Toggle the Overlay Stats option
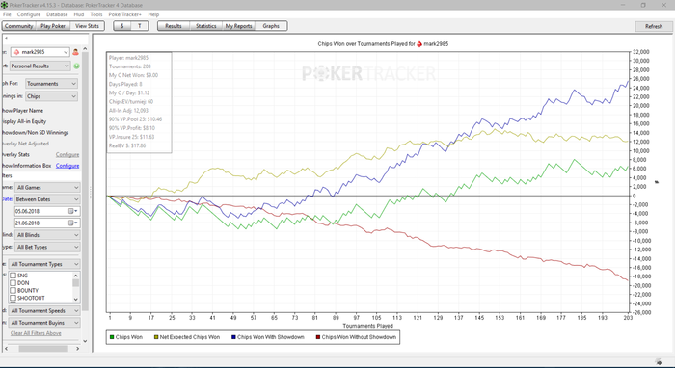This screenshot has width=675, height=368. 16,154
